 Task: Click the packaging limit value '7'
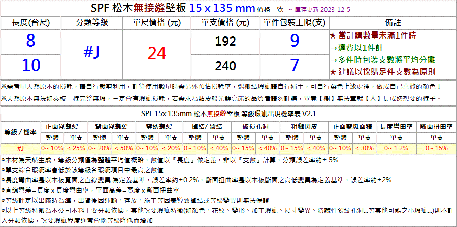pos(295,66)
